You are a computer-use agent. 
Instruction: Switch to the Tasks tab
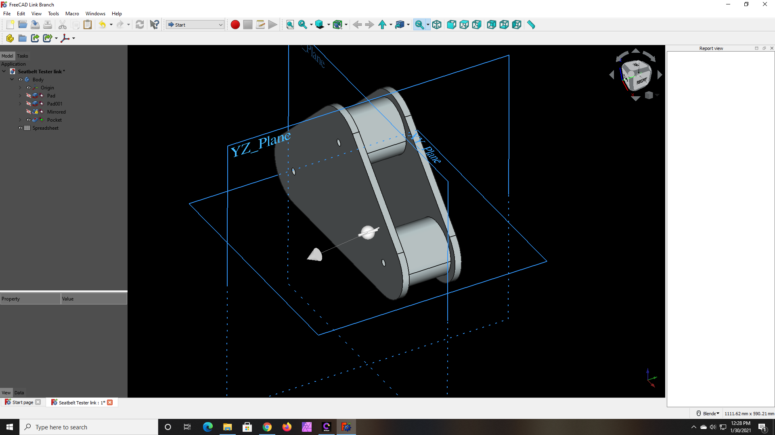pos(22,56)
